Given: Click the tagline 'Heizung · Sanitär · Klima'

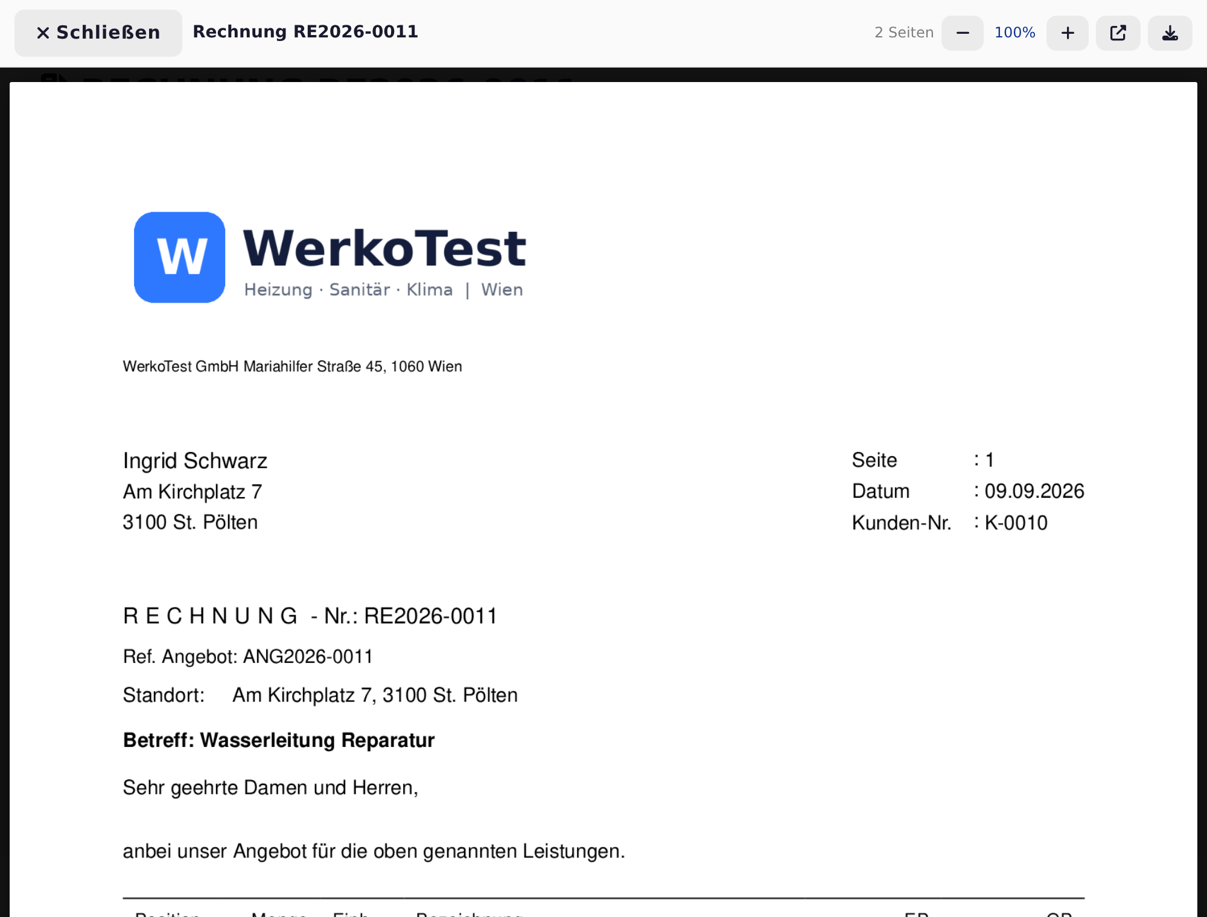Looking at the screenshot, I should [x=348, y=290].
